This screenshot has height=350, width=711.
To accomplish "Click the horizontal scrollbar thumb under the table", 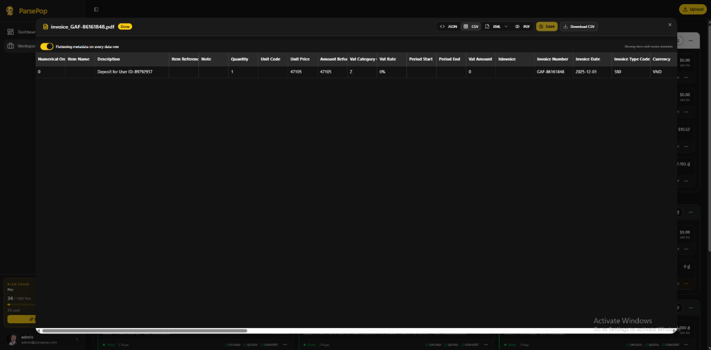I will click(x=145, y=330).
